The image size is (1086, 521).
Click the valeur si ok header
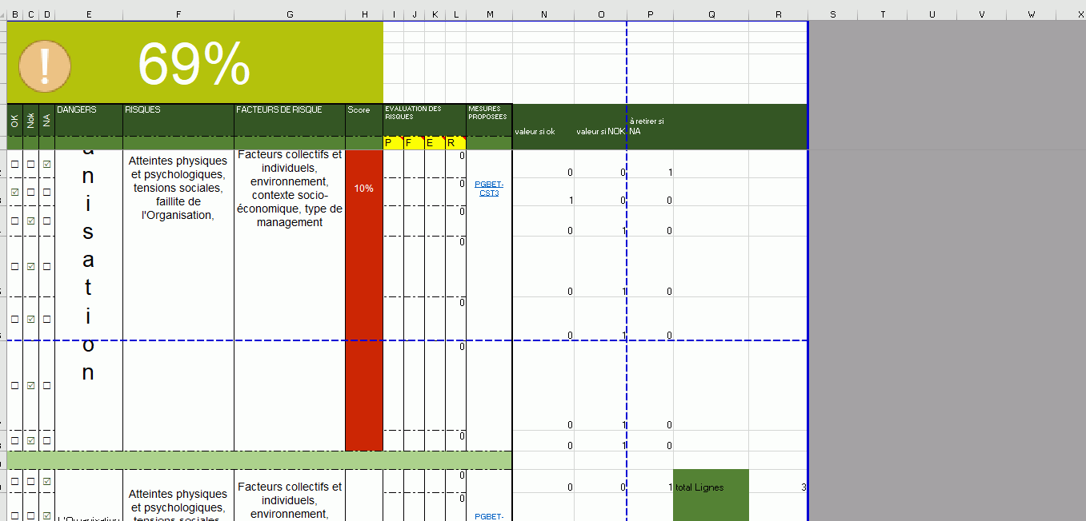[535, 131]
